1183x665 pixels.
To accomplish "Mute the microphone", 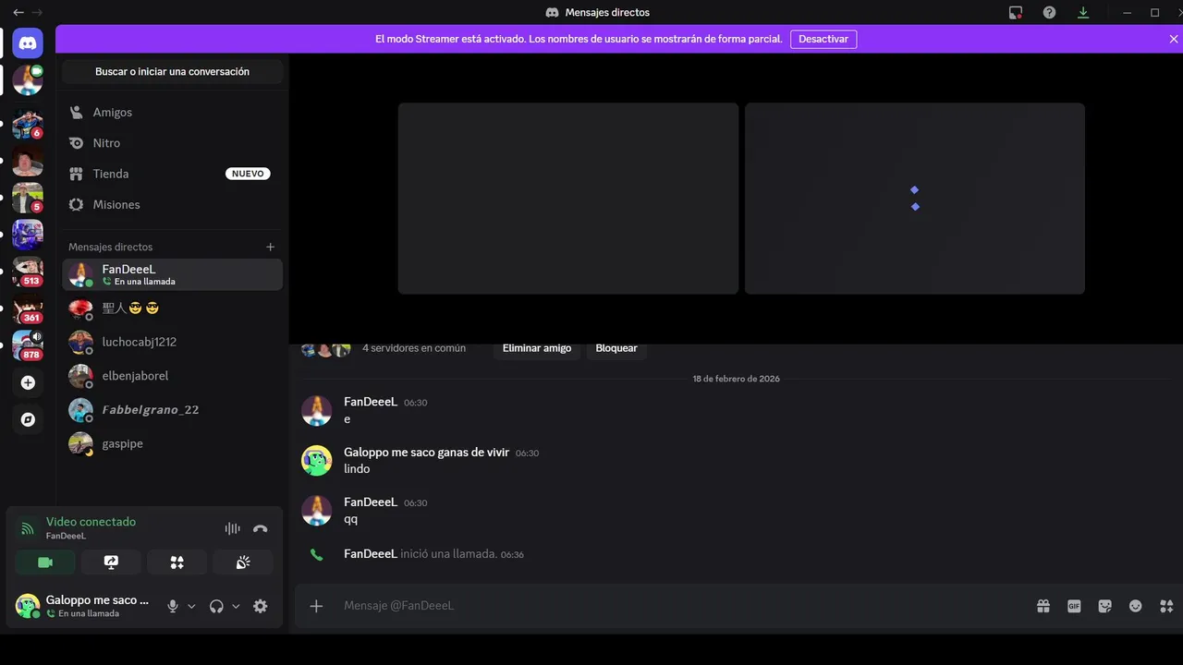I will coord(172,606).
